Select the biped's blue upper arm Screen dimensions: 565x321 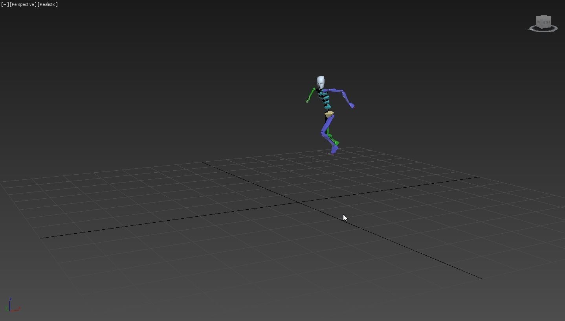tap(335, 91)
